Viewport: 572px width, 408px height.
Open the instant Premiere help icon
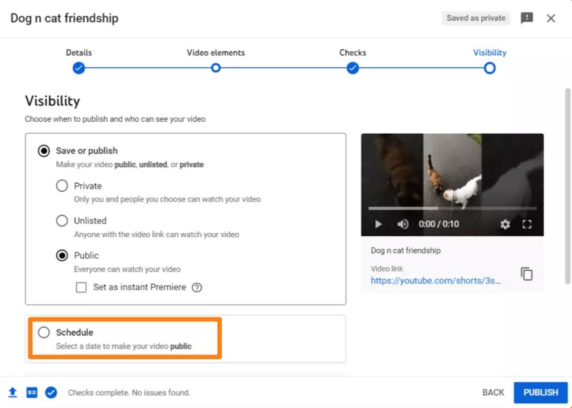(x=197, y=287)
